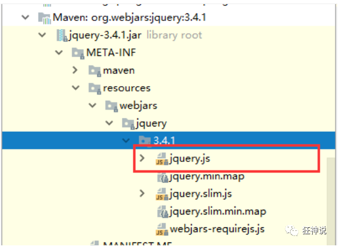Screen dimensions: 339x250
Task: Collapse the Maven: org.webjars:jquery:3.4.1 node
Action: point(26,17)
